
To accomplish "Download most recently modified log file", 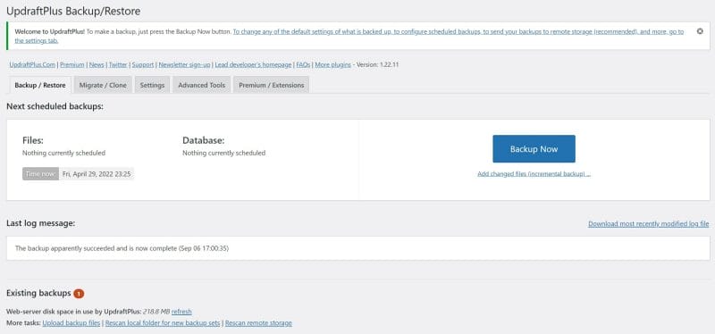I will (649, 224).
